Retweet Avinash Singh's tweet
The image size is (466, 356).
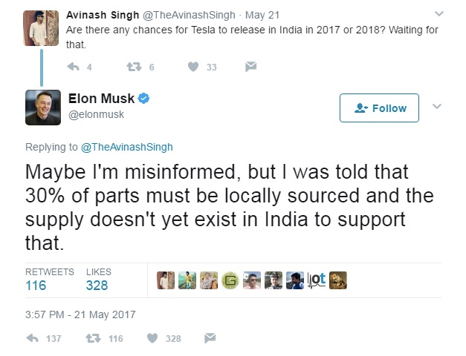click(134, 67)
